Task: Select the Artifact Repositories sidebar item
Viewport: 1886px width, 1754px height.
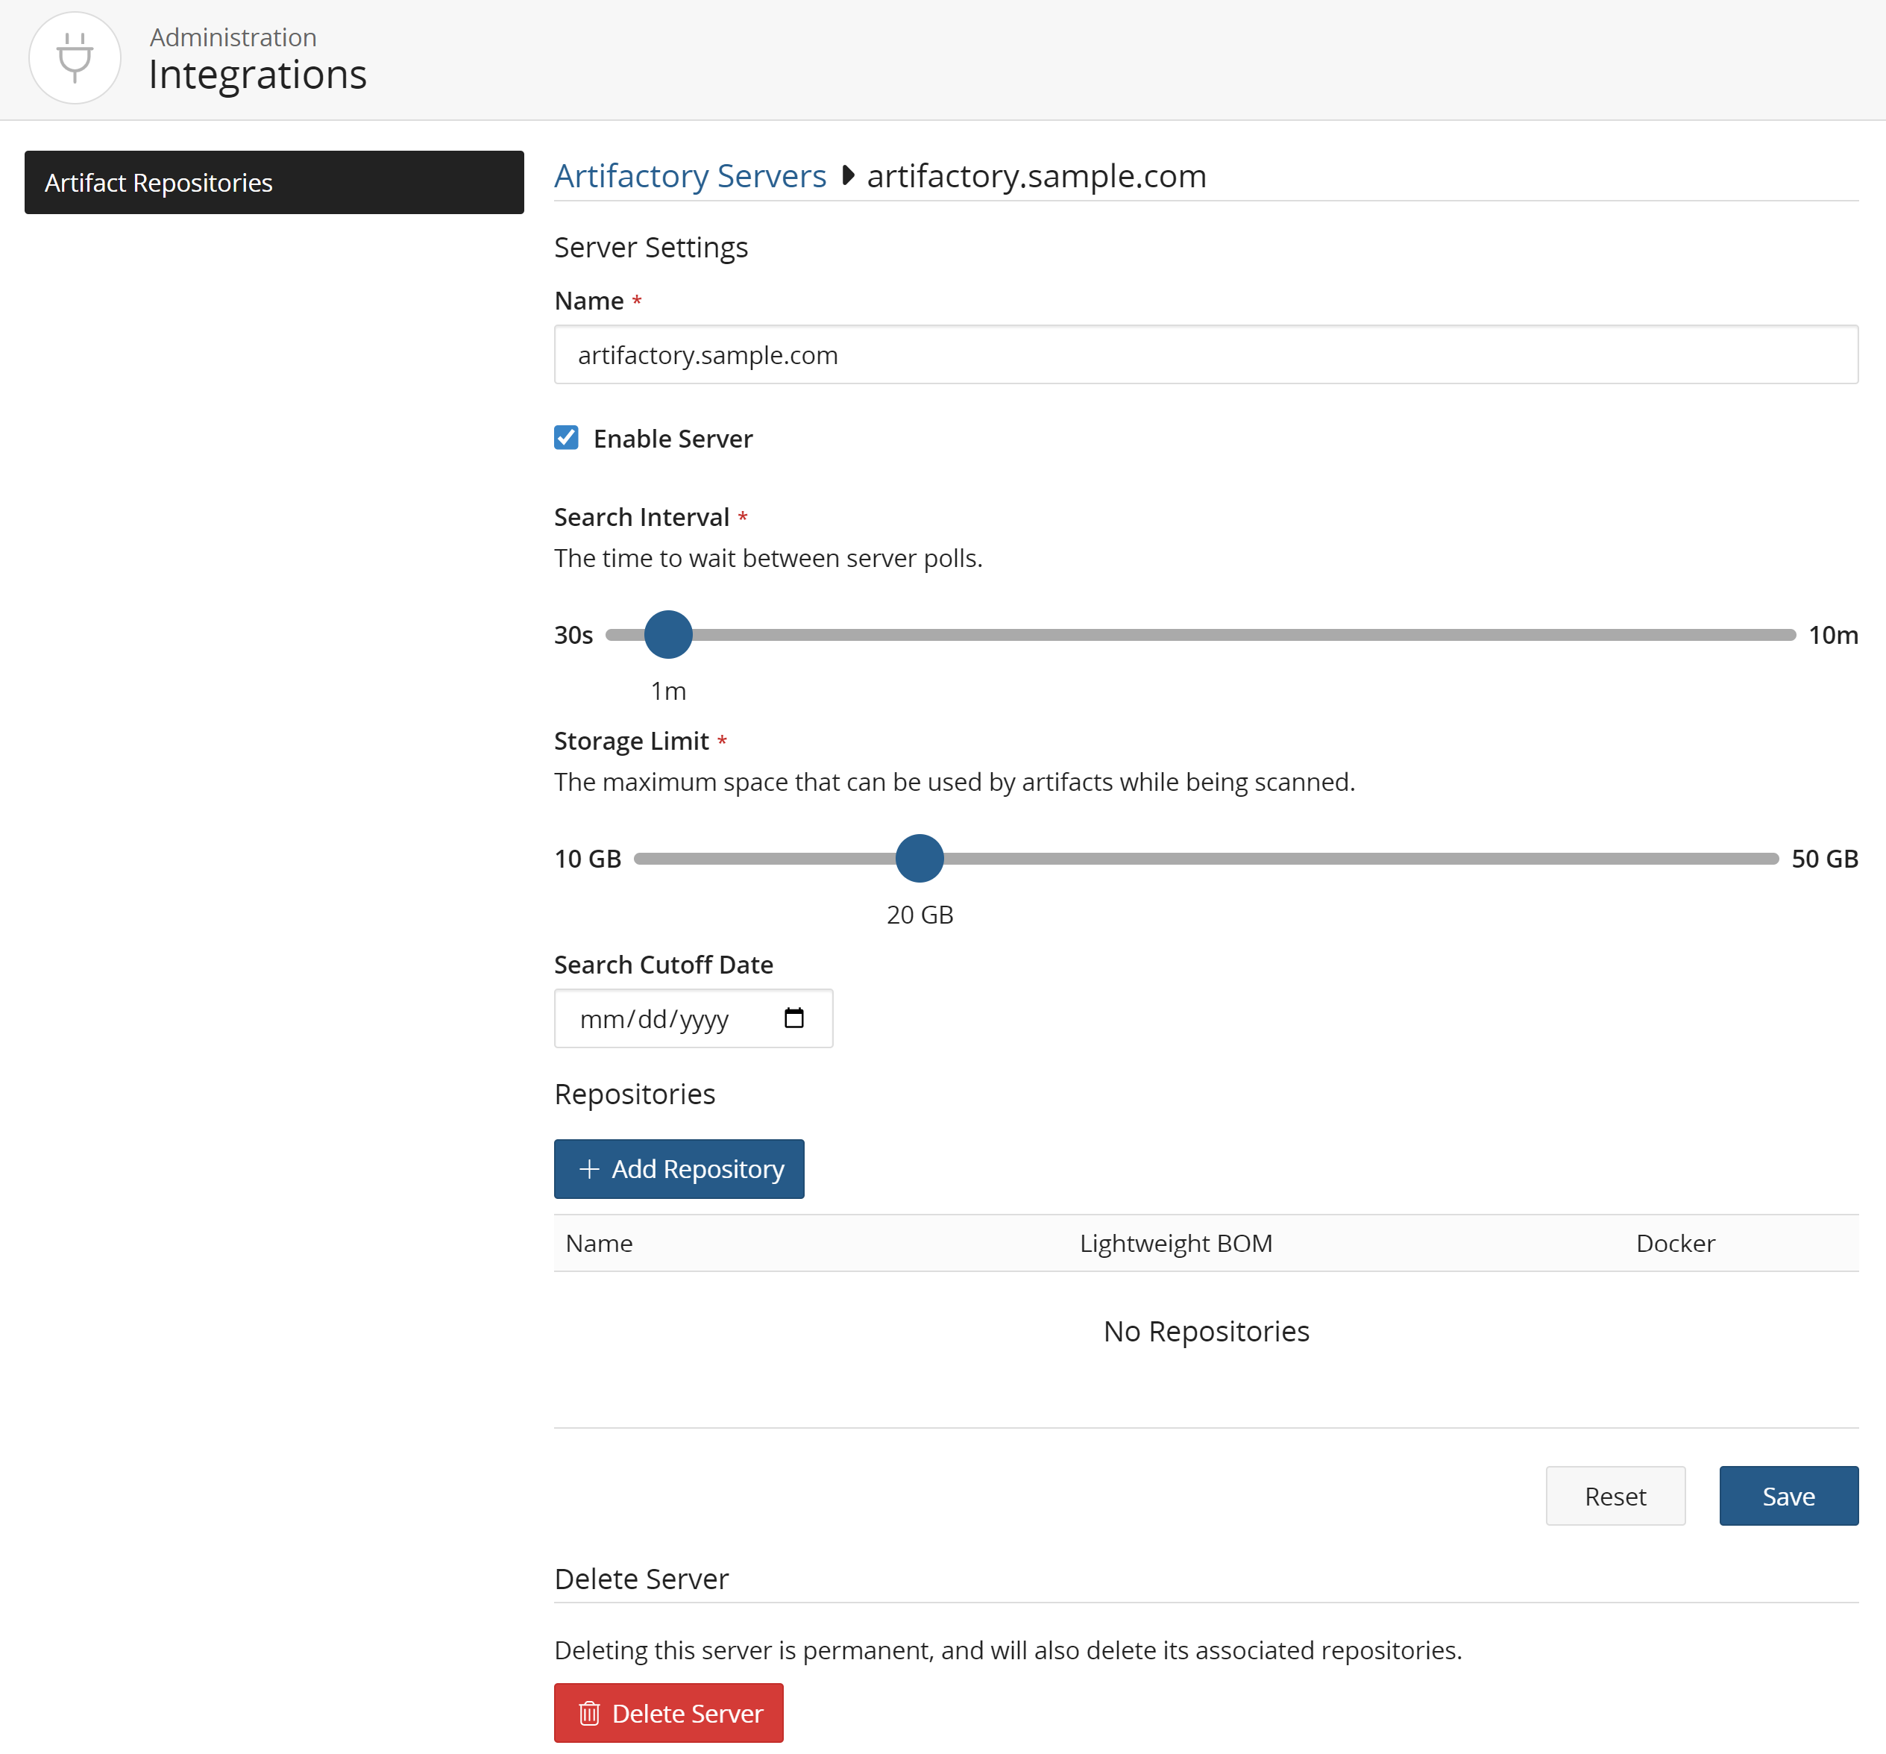Action: click(x=274, y=182)
